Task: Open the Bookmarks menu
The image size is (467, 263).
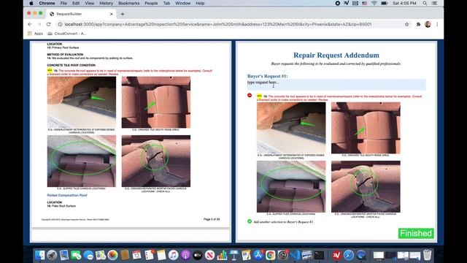Action: click(128, 3)
